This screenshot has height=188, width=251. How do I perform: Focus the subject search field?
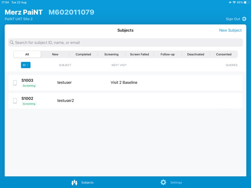point(125,42)
